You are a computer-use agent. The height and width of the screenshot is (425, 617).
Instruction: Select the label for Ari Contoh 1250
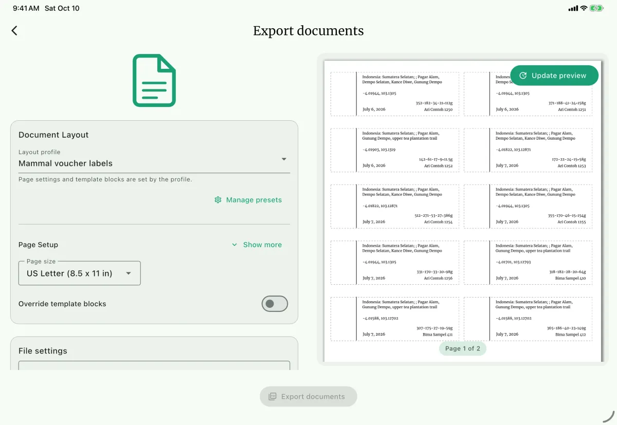point(395,94)
